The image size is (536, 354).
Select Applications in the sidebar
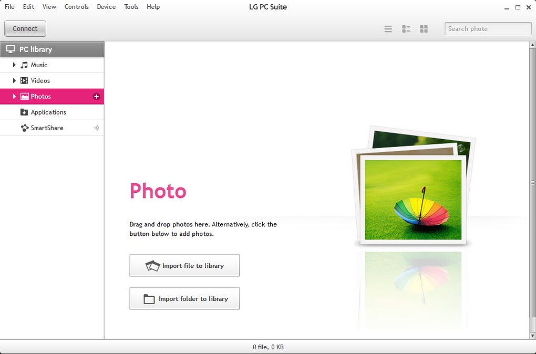click(52, 112)
